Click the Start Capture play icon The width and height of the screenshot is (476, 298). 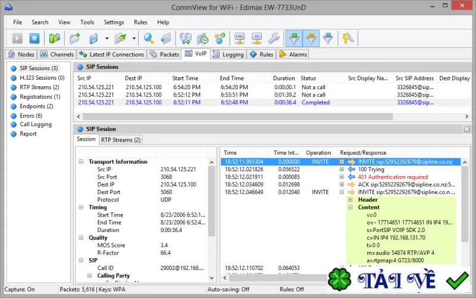[x=17, y=39]
